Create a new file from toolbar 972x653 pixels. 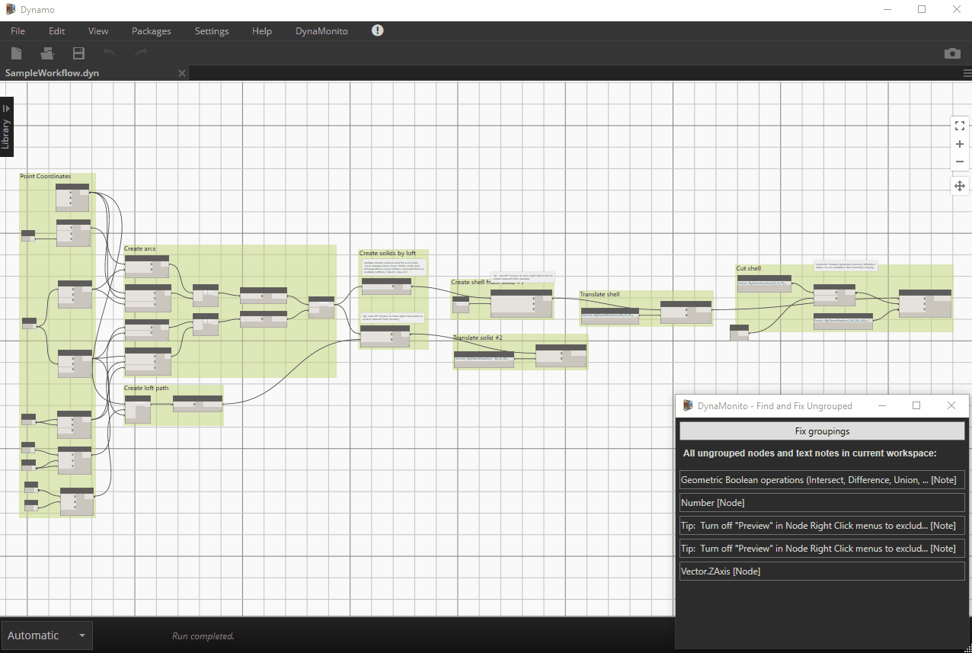[x=16, y=53]
